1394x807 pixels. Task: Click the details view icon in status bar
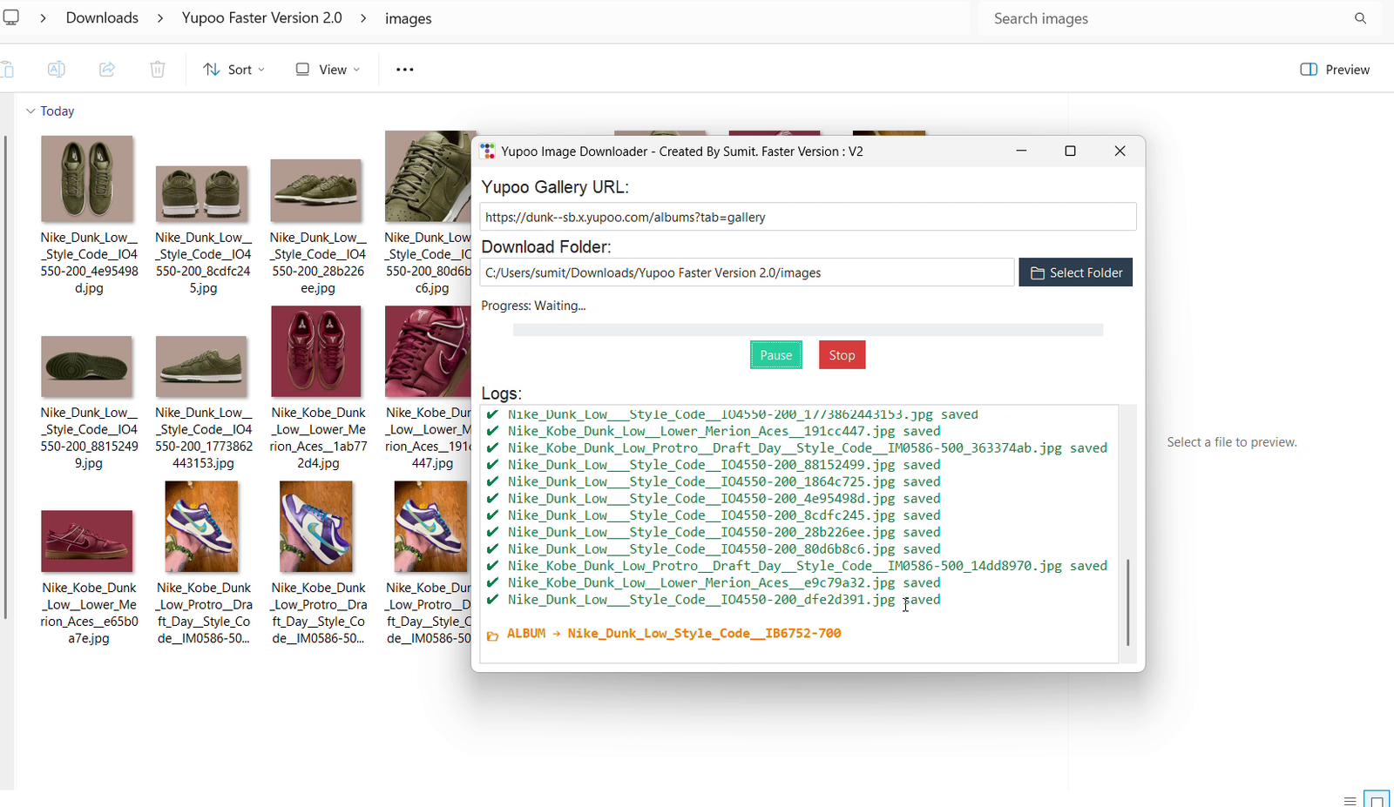[x=1350, y=801]
